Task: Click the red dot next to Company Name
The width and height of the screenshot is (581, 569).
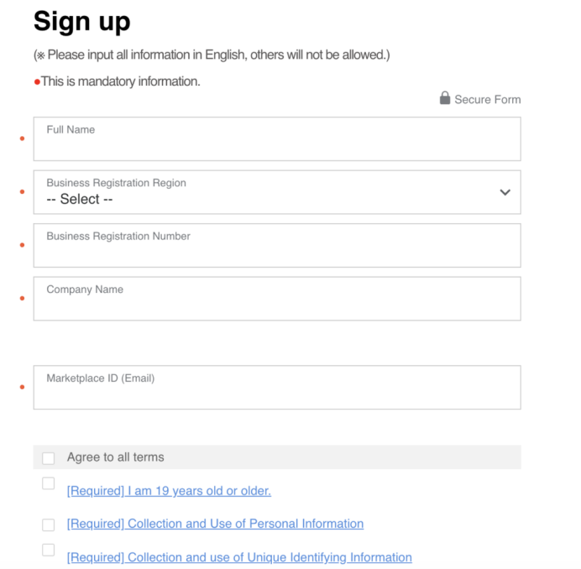Action: click(x=22, y=298)
